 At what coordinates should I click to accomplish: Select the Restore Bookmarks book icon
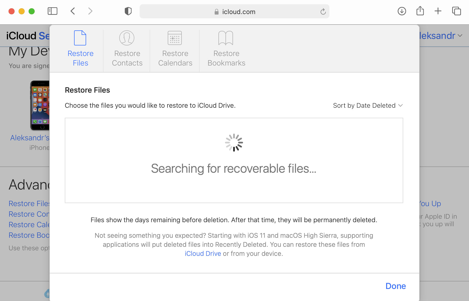pos(226,38)
